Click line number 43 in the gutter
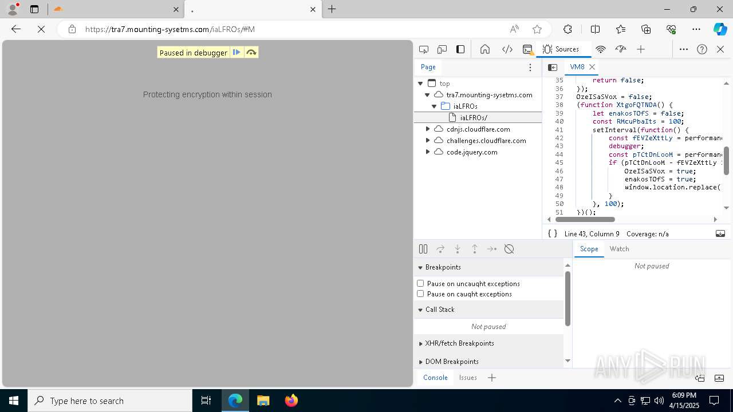733x412 pixels. point(559,146)
